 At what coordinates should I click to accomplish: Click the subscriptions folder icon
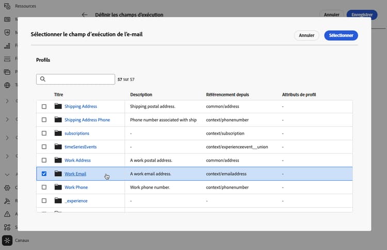tap(58, 133)
